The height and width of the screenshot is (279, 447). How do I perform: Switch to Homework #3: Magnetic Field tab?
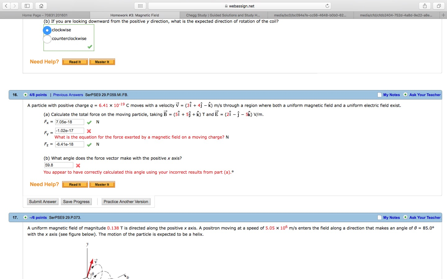coord(135,15)
